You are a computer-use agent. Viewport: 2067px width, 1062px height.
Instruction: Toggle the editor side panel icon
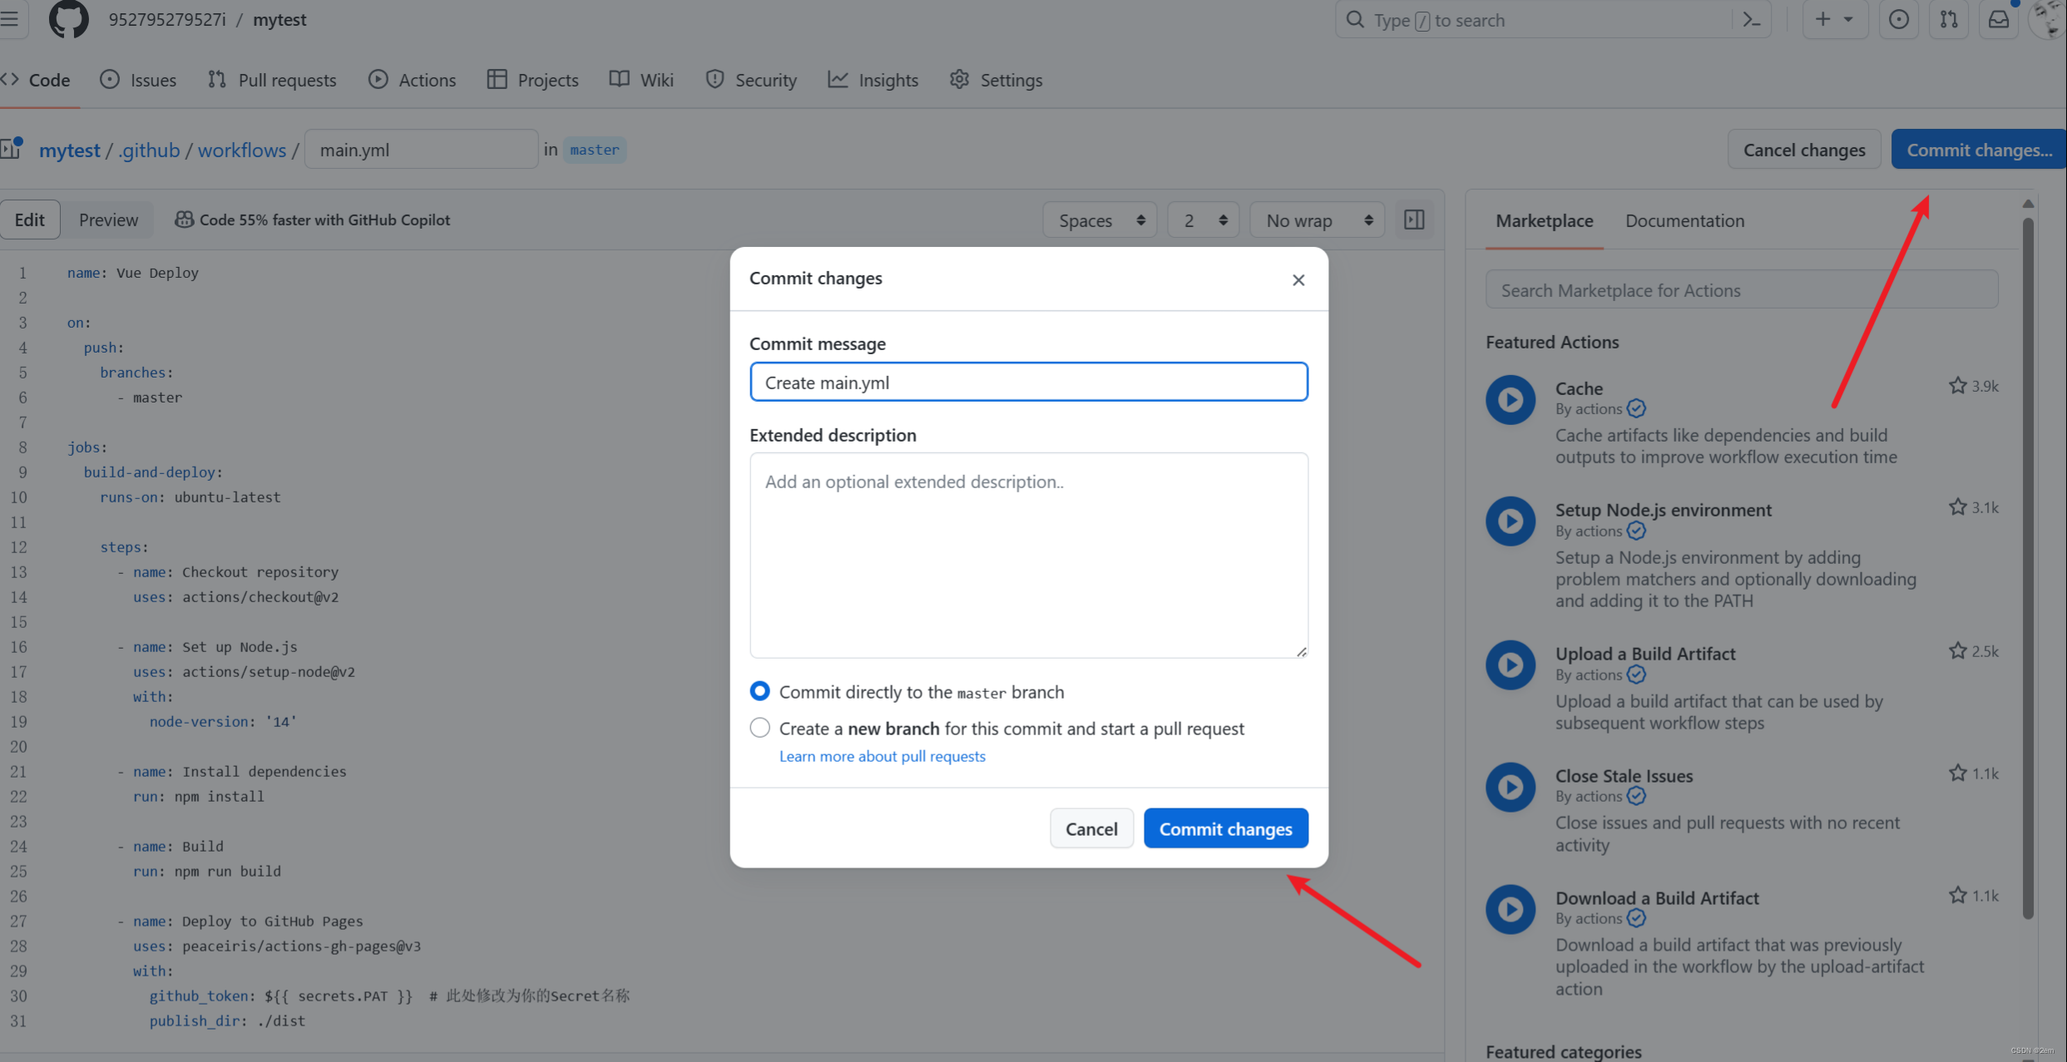click(x=1414, y=220)
